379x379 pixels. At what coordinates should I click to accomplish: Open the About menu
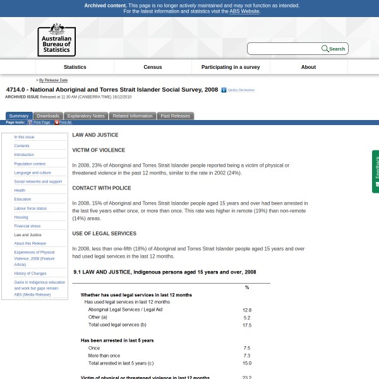click(x=308, y=67)
